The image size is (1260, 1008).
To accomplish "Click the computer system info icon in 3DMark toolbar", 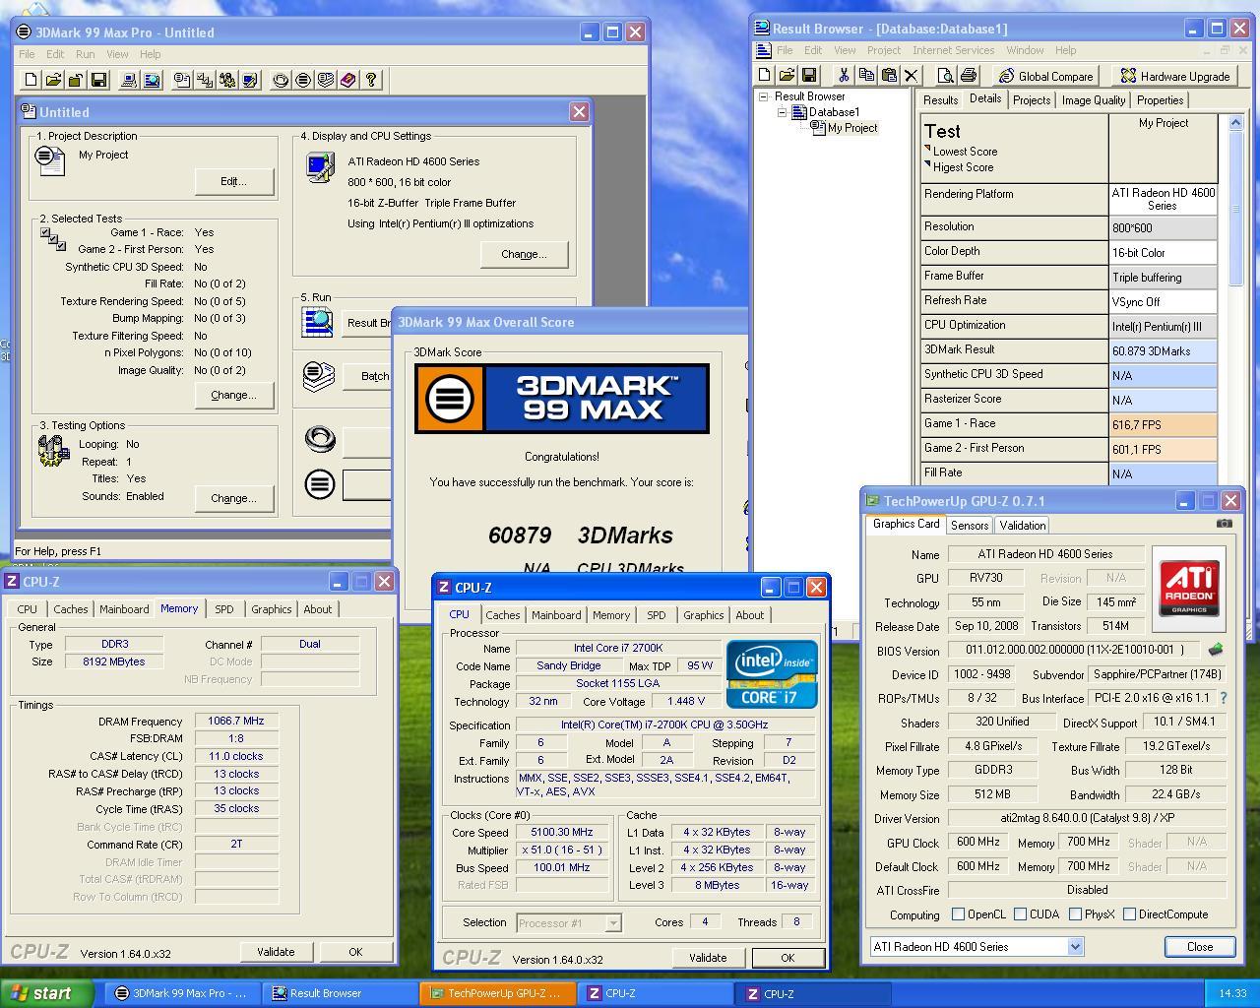I will [128, 80].
